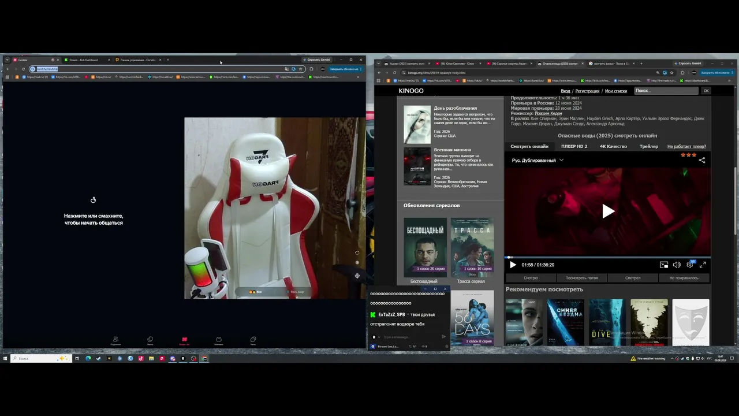Viewport: 739px width, 416px height.
Task: Bookmark the Kinogo page with the star icon
Action: tap(672, 73)
